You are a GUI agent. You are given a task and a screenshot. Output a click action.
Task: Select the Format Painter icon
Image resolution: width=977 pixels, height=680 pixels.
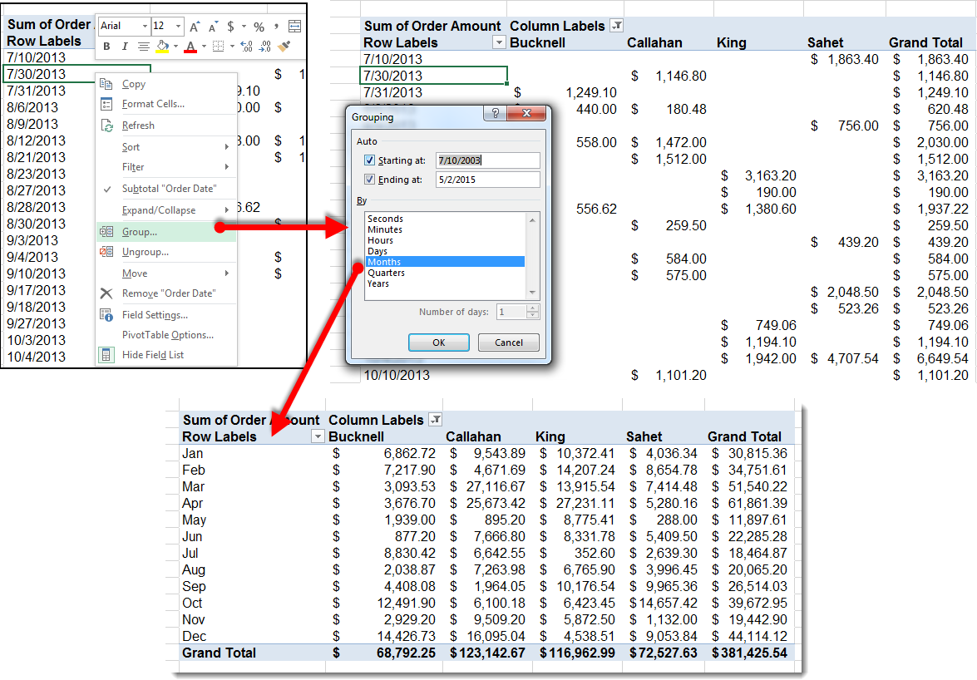[285, 46]
